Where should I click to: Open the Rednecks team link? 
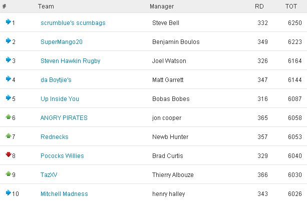pyautogui.click(x=55, y=137)
